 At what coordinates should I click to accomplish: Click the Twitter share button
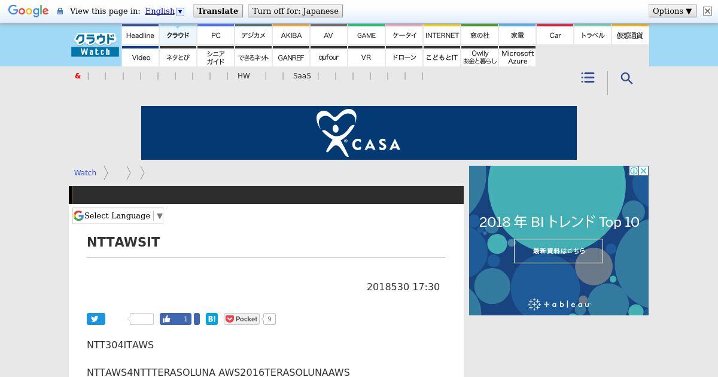(96, 319)
